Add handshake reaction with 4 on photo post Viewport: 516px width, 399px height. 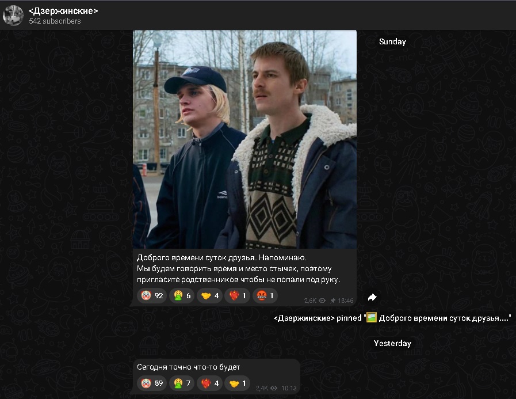pos(210,295)
